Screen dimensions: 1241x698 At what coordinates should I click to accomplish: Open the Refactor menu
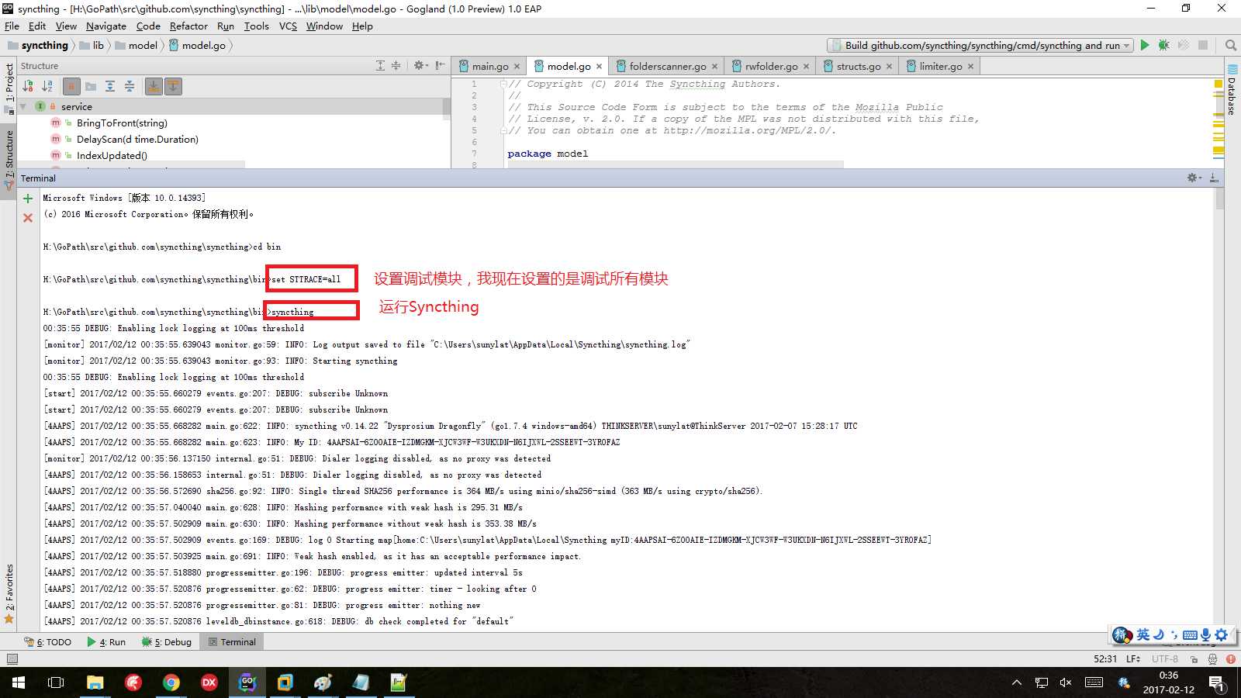pos(188,26)
